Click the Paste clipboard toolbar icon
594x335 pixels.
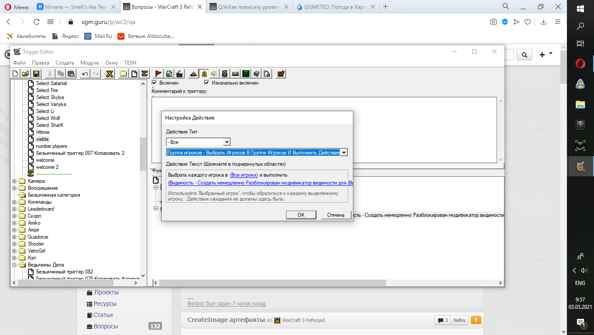tap(71, 74)
